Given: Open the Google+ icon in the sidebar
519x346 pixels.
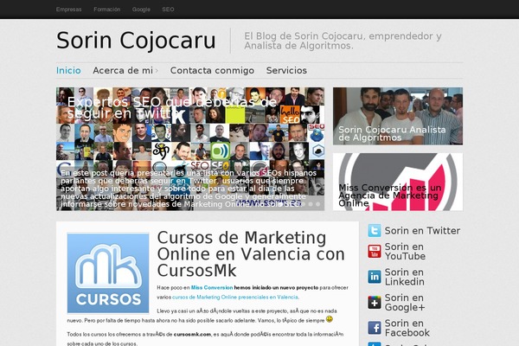Looking at the screenshot, I should pyautogui.click(x=375, y=302).
